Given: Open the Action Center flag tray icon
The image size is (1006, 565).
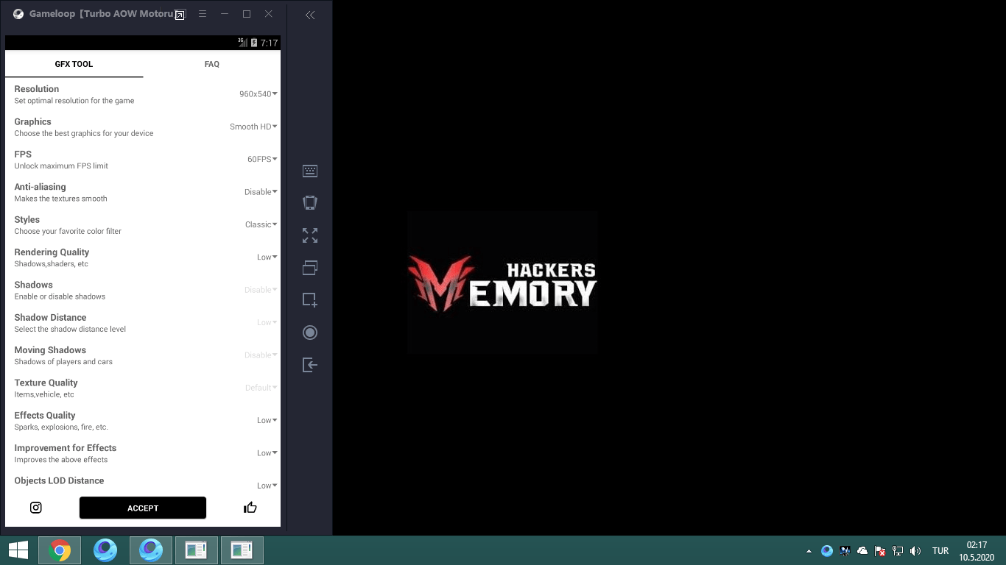Looking at the screenshot, I should [880, 551].
